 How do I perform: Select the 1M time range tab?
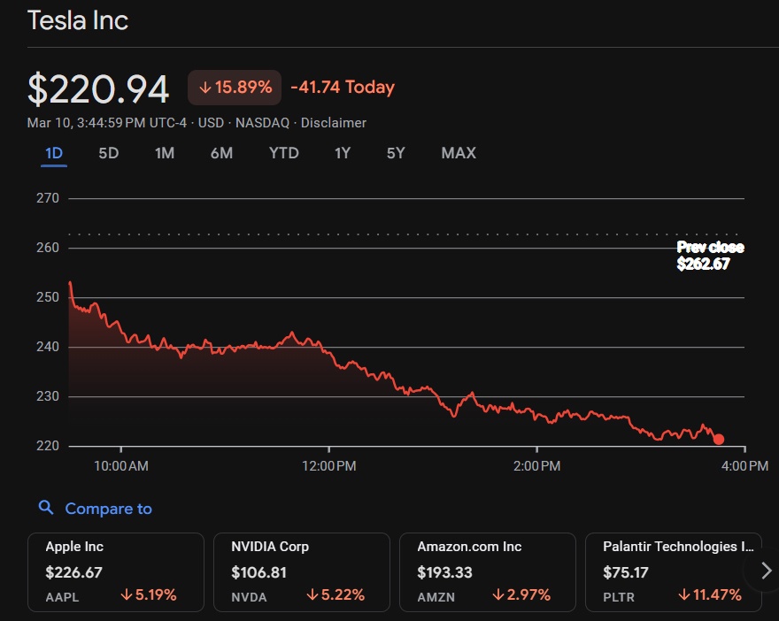165,153
